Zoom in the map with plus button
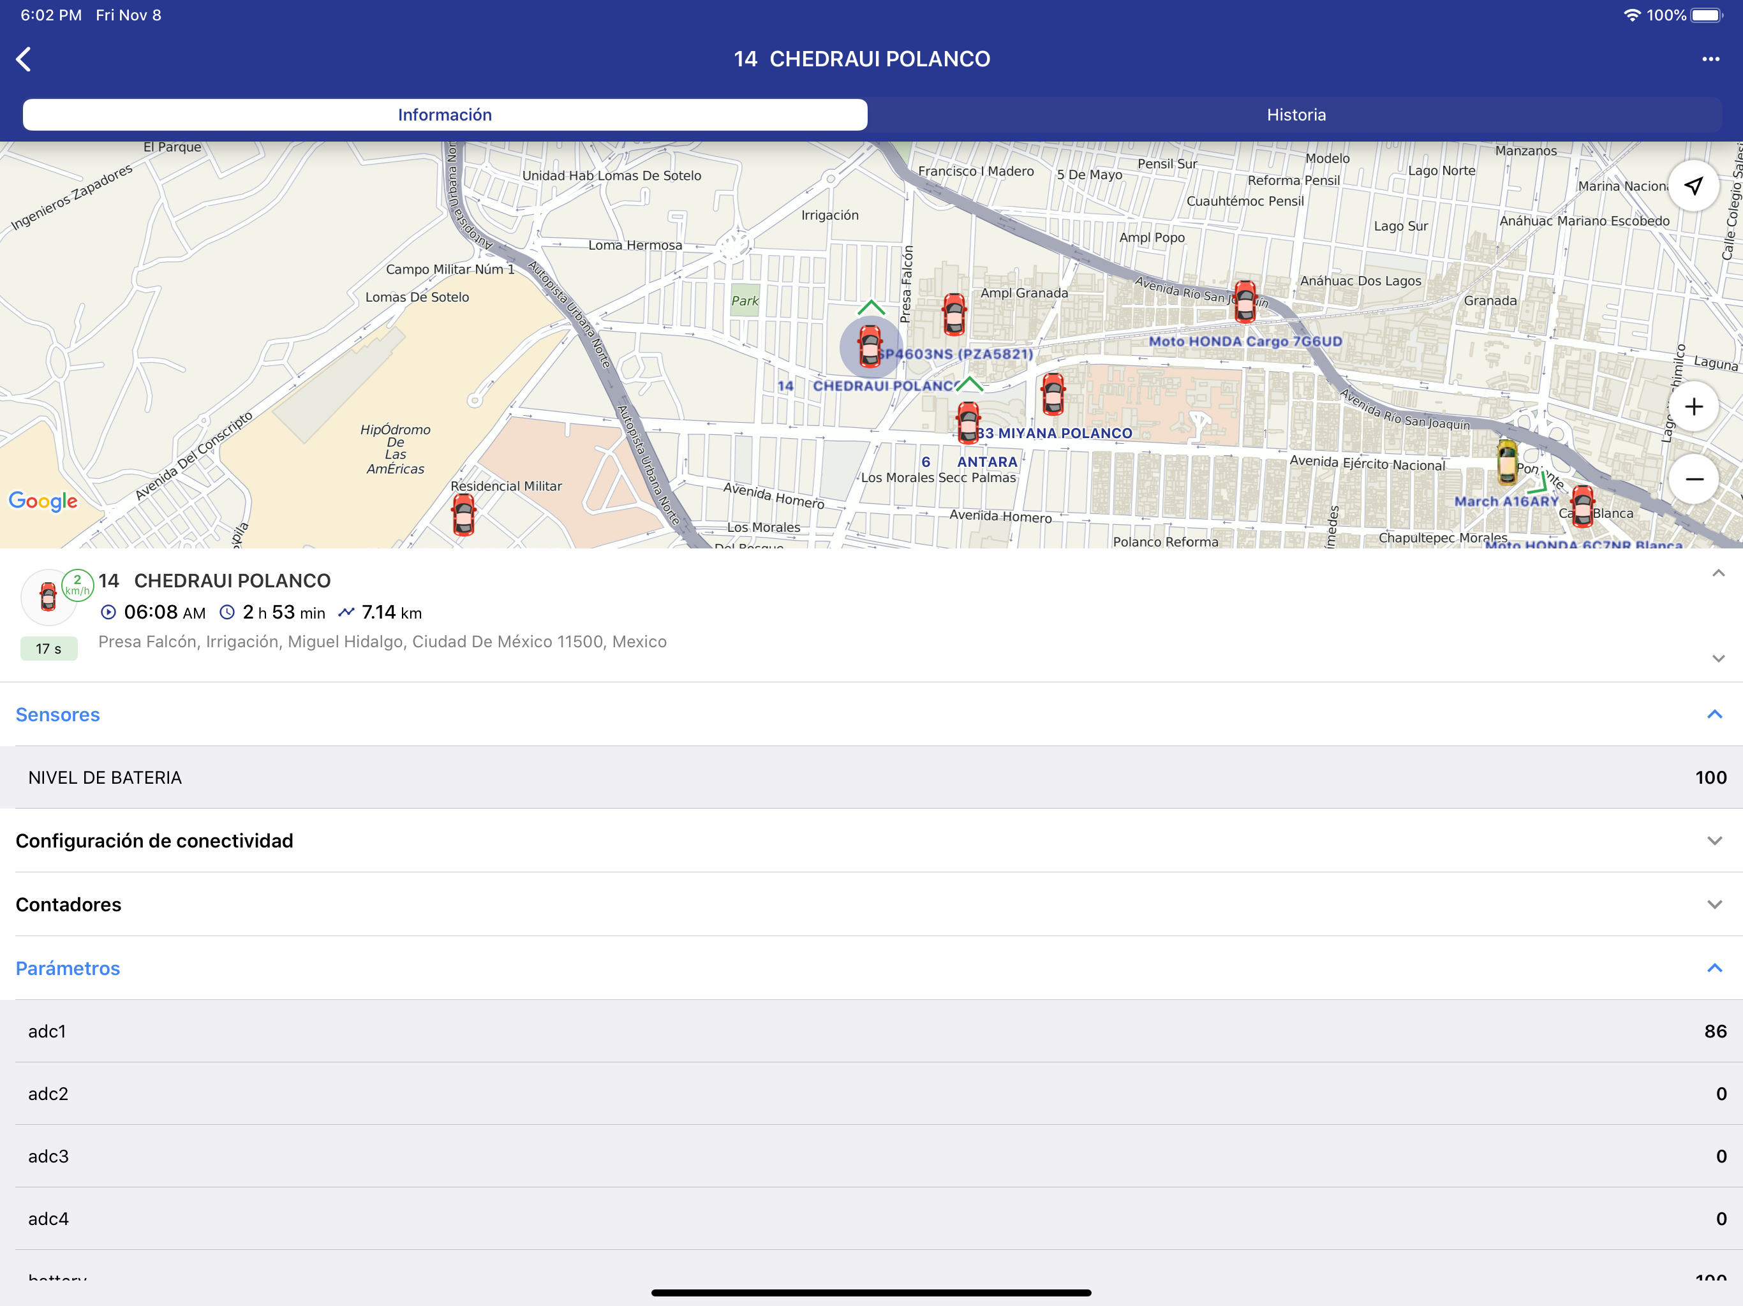The width and height of the screenshot is (1743, 1306). pyautogui.click(x=1693, y=406)
